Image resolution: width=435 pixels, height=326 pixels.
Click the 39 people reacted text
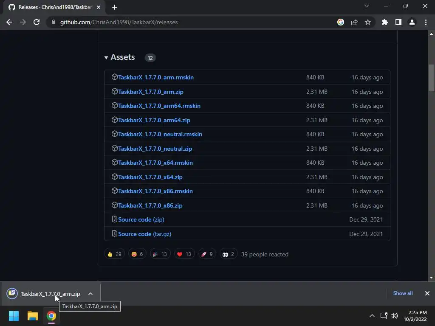pos(265,255)
